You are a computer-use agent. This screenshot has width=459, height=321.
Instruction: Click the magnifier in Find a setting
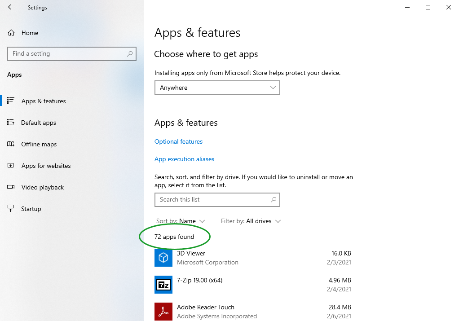pyautogui.click(x=130, y=53)
